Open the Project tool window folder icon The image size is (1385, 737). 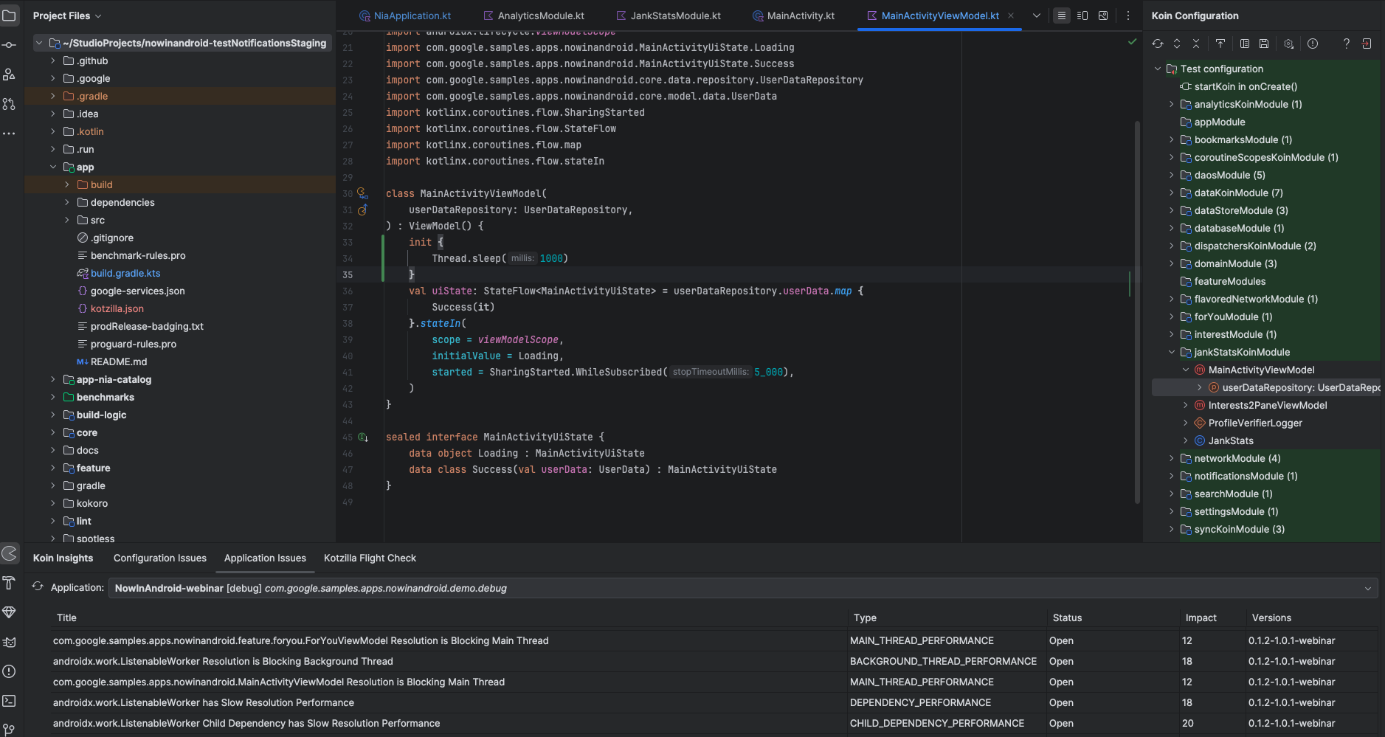point(10,15)
